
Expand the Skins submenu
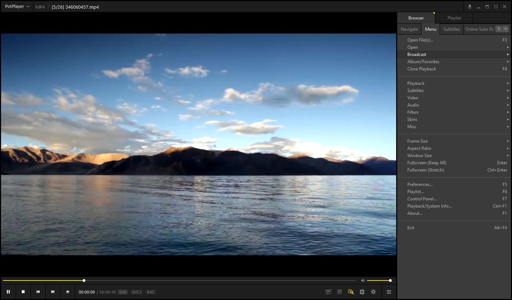pyautogui.click(x=454, y=120)
